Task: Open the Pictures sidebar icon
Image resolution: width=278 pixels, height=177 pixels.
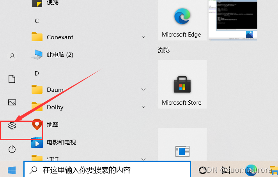Action: click(12, 102)
